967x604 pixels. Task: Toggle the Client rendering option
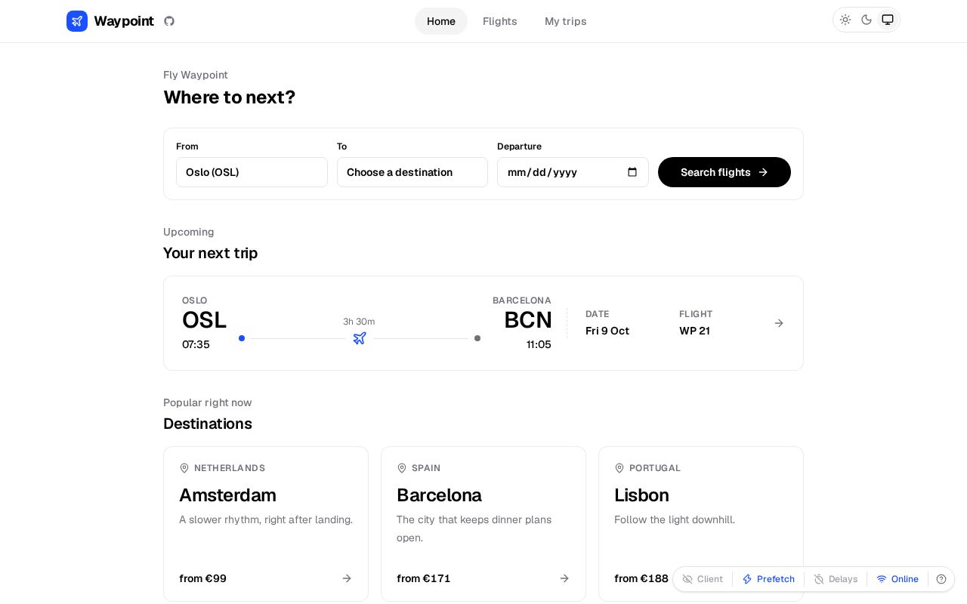(703, 579)
